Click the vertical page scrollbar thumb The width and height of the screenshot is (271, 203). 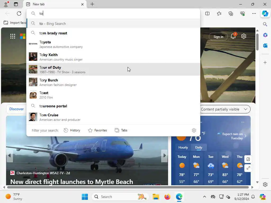257,42
